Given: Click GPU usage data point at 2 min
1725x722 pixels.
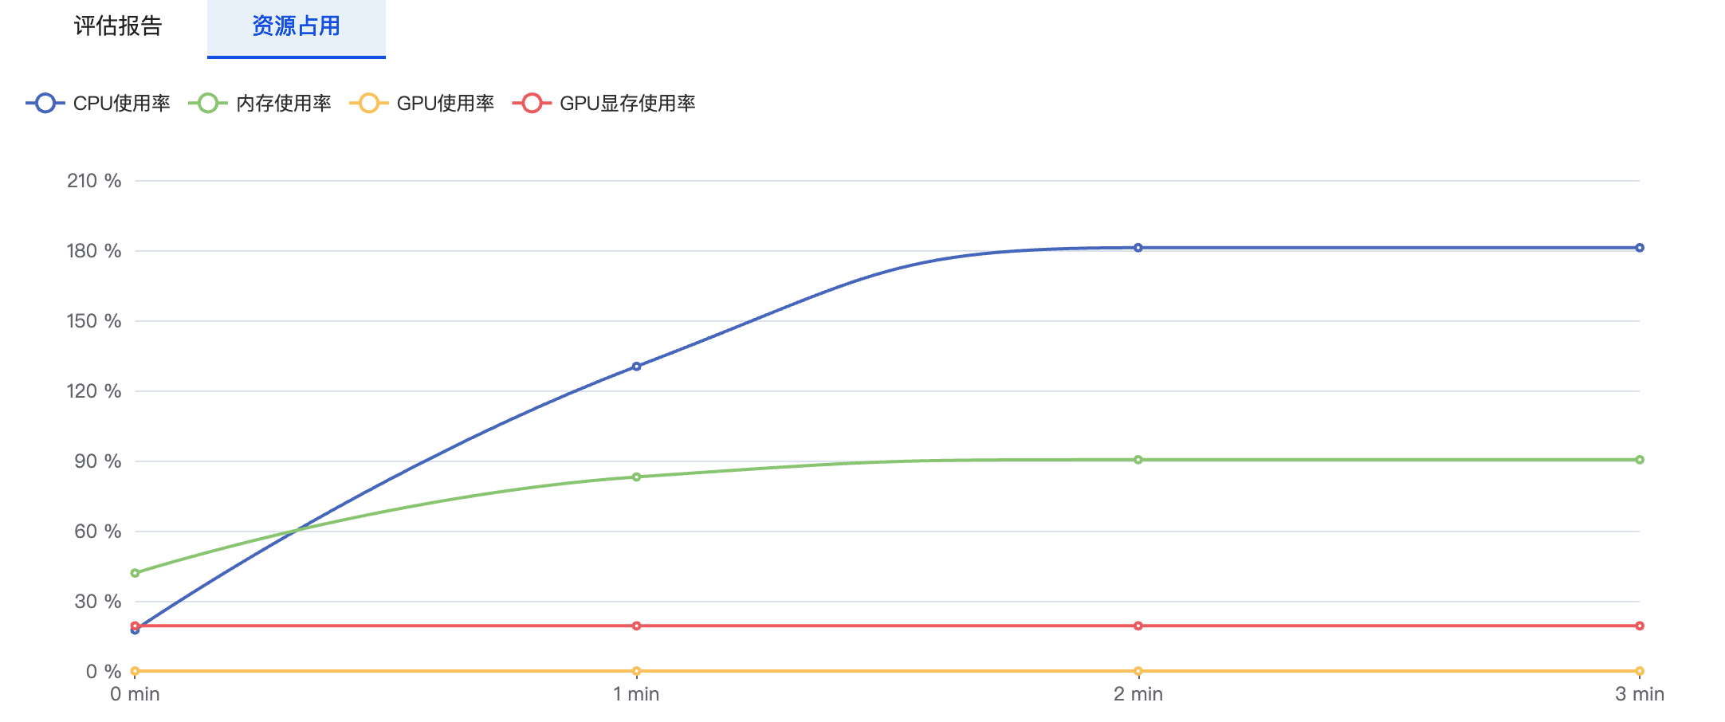Looking at the screenshot, I should pyautogui.click(x=1138, y=671).
